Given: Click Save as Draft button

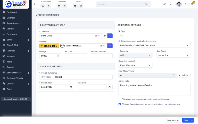Looking at the screenshot, I should [173, 120].
